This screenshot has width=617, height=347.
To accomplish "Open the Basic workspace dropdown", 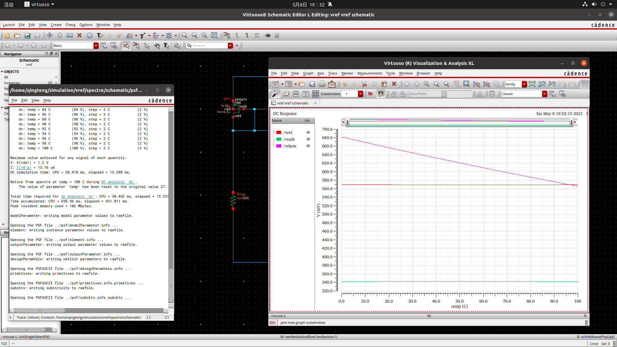I will click(x=96, y=46).
